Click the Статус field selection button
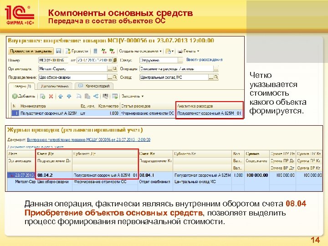The width and height of the screenshot is (328, 246). point(180,61)
